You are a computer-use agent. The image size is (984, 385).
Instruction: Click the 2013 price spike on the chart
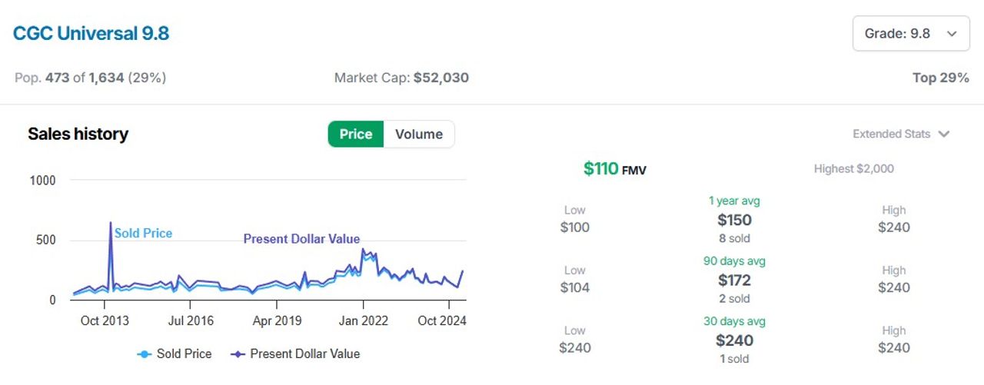point(111,224)
